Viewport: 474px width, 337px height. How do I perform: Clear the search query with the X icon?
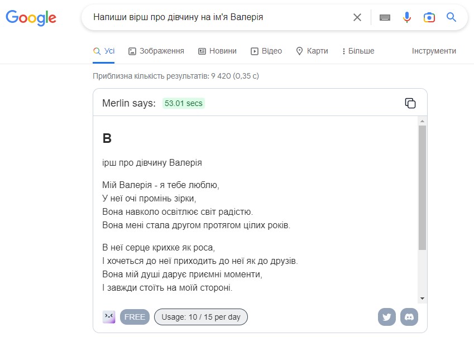(357, 17)
